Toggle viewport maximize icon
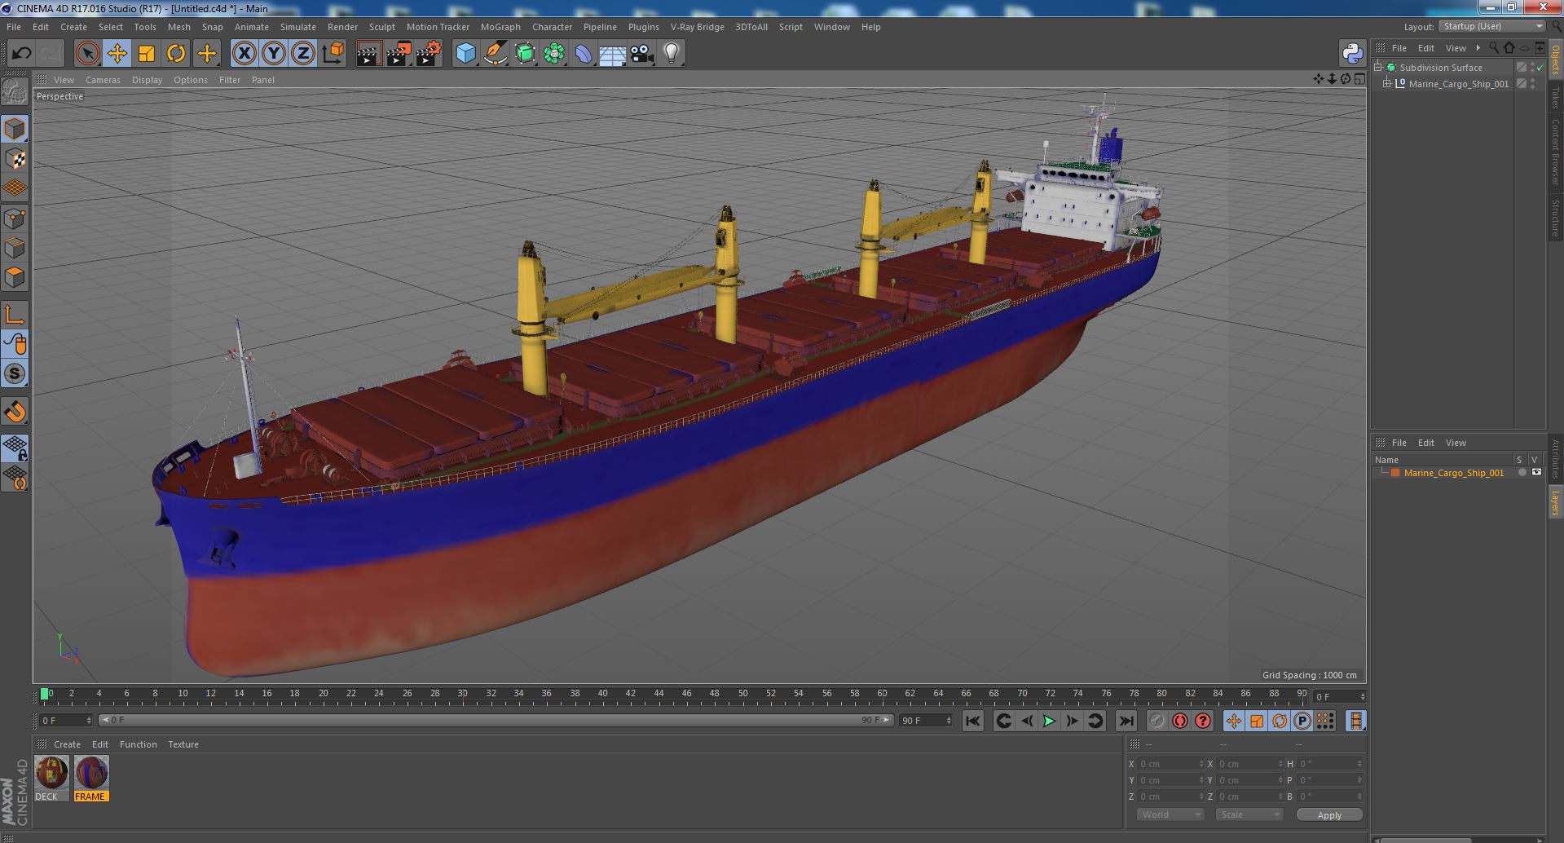 1359,79
